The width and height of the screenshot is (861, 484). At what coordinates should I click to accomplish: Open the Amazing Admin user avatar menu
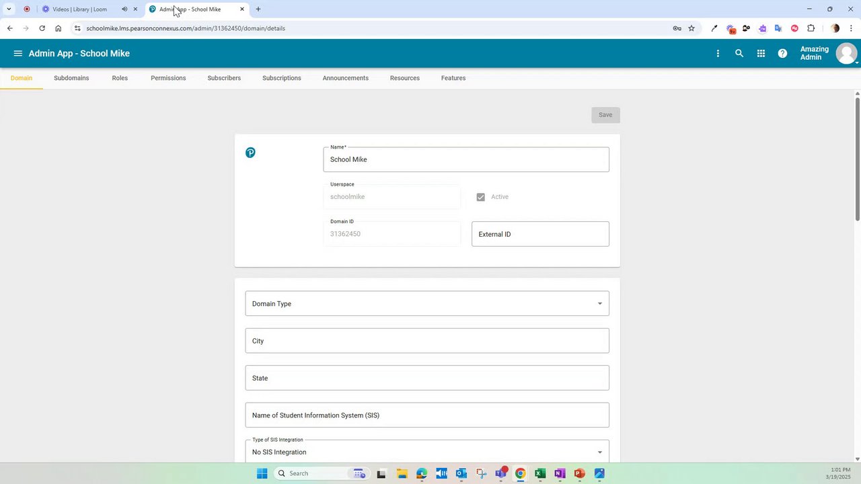tap(846, 53)
